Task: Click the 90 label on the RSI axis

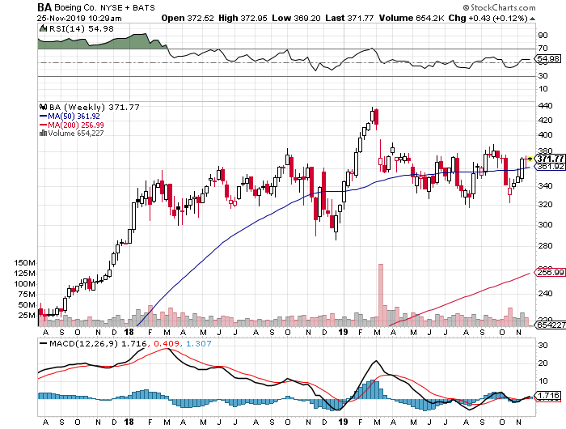Action: tap(543, 36)
